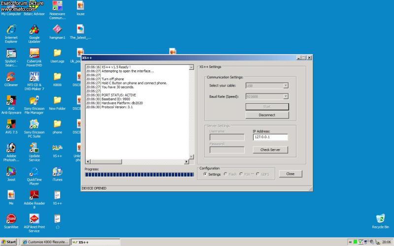The height and width of the screenshot is (246, 394).
Task: Click the hangman1 desktop icon
Action: 57,32
